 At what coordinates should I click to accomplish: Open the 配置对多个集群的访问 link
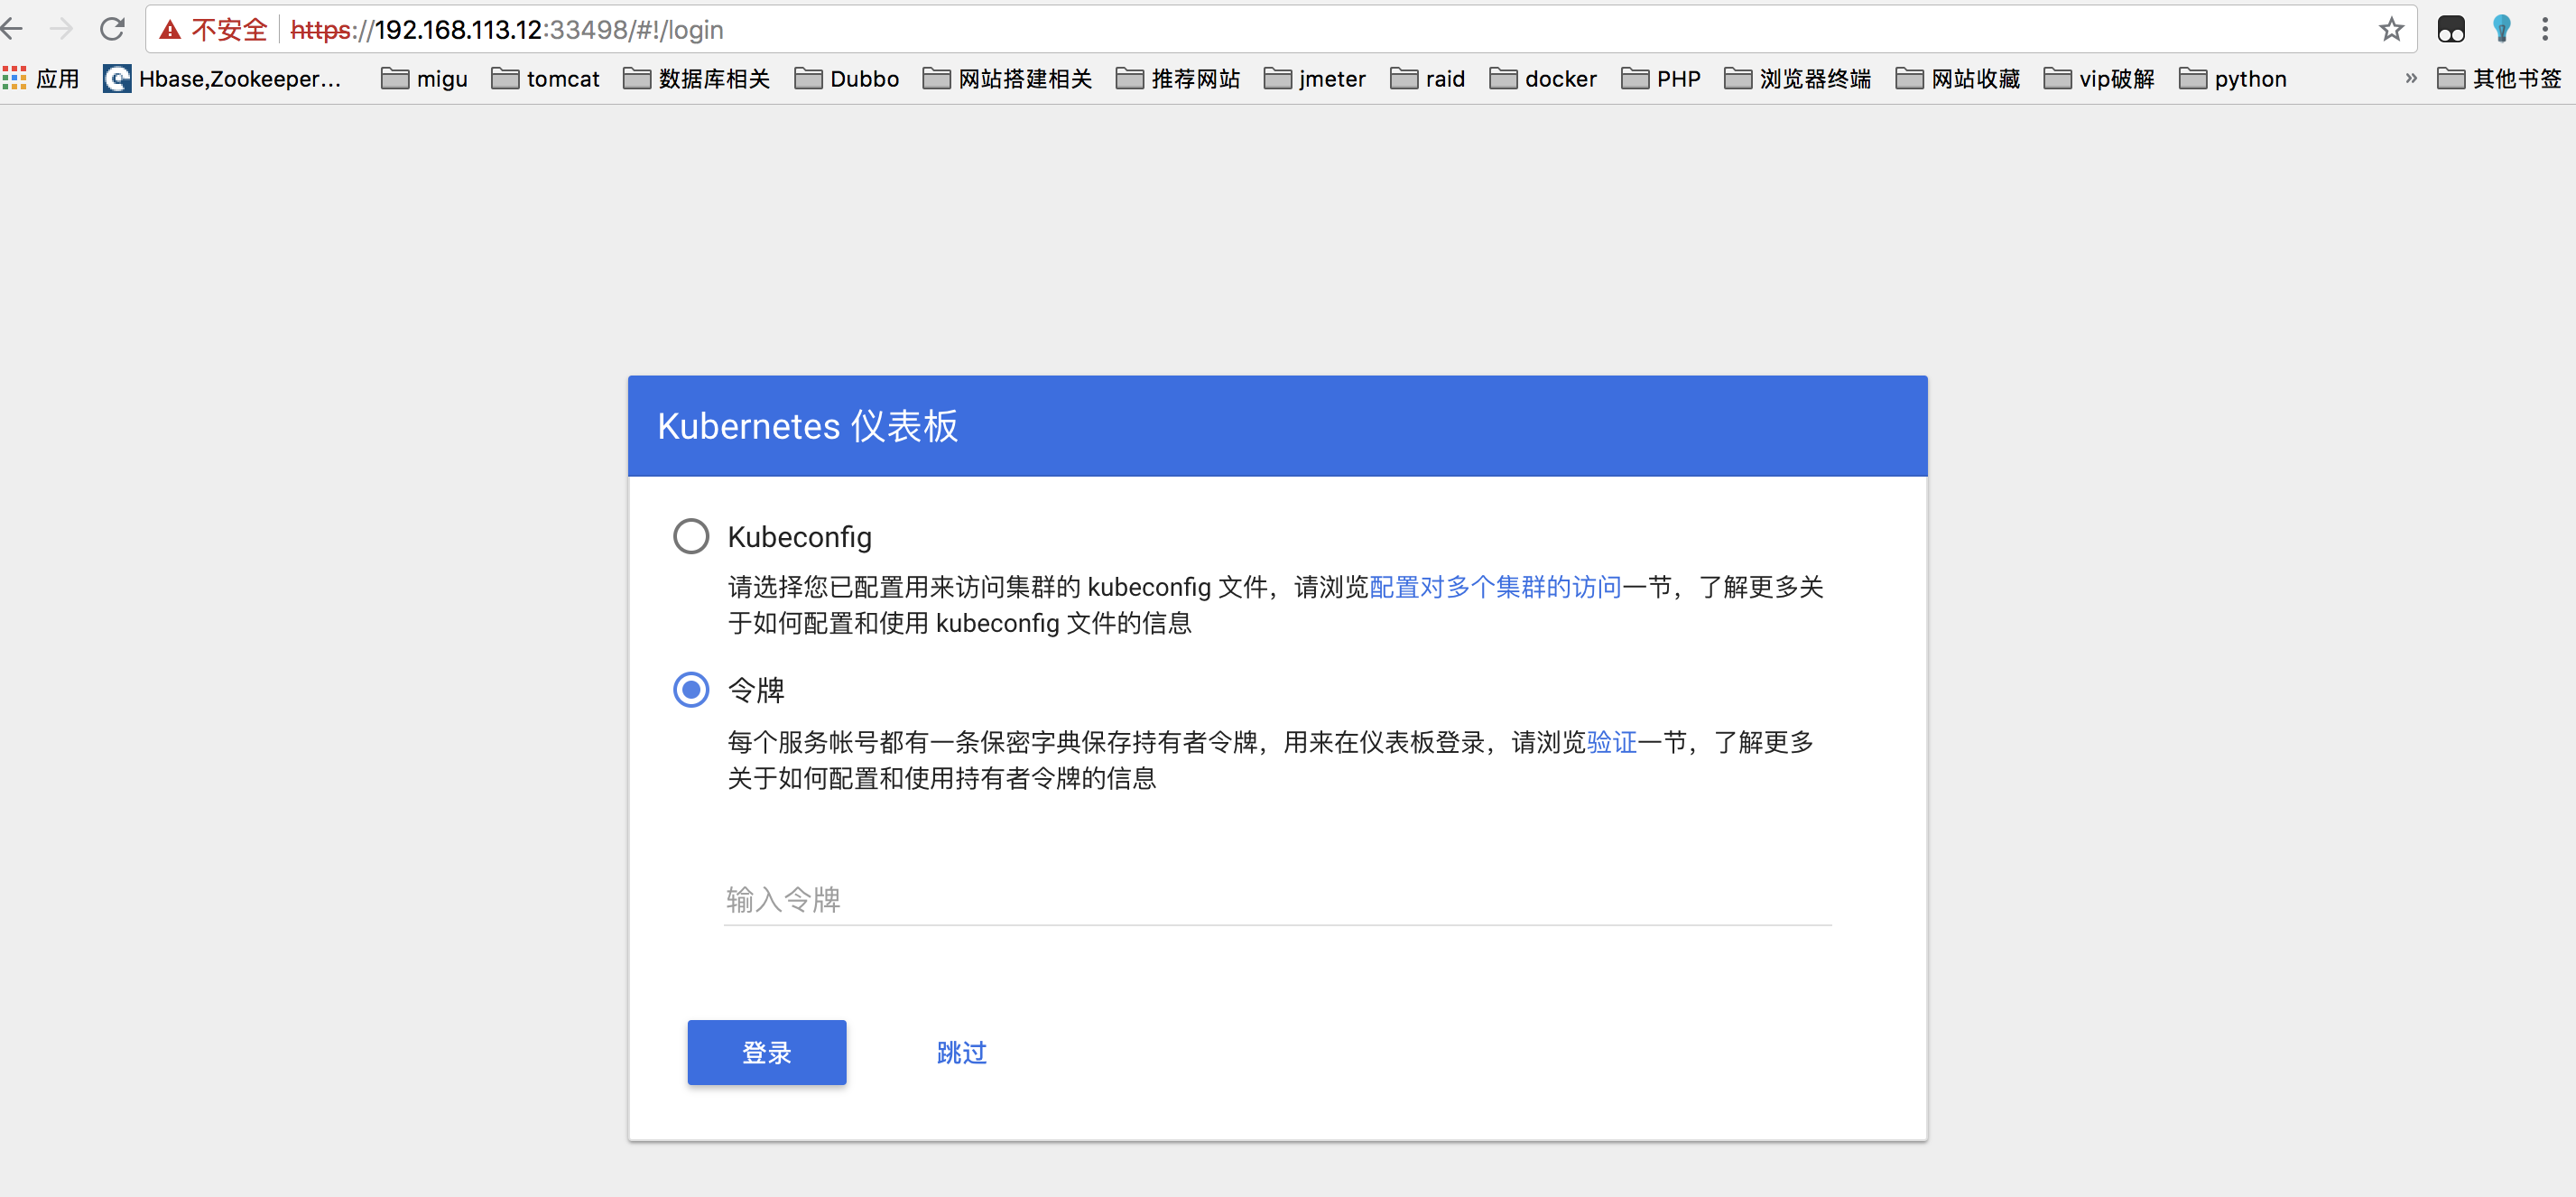pos(1494,587)
